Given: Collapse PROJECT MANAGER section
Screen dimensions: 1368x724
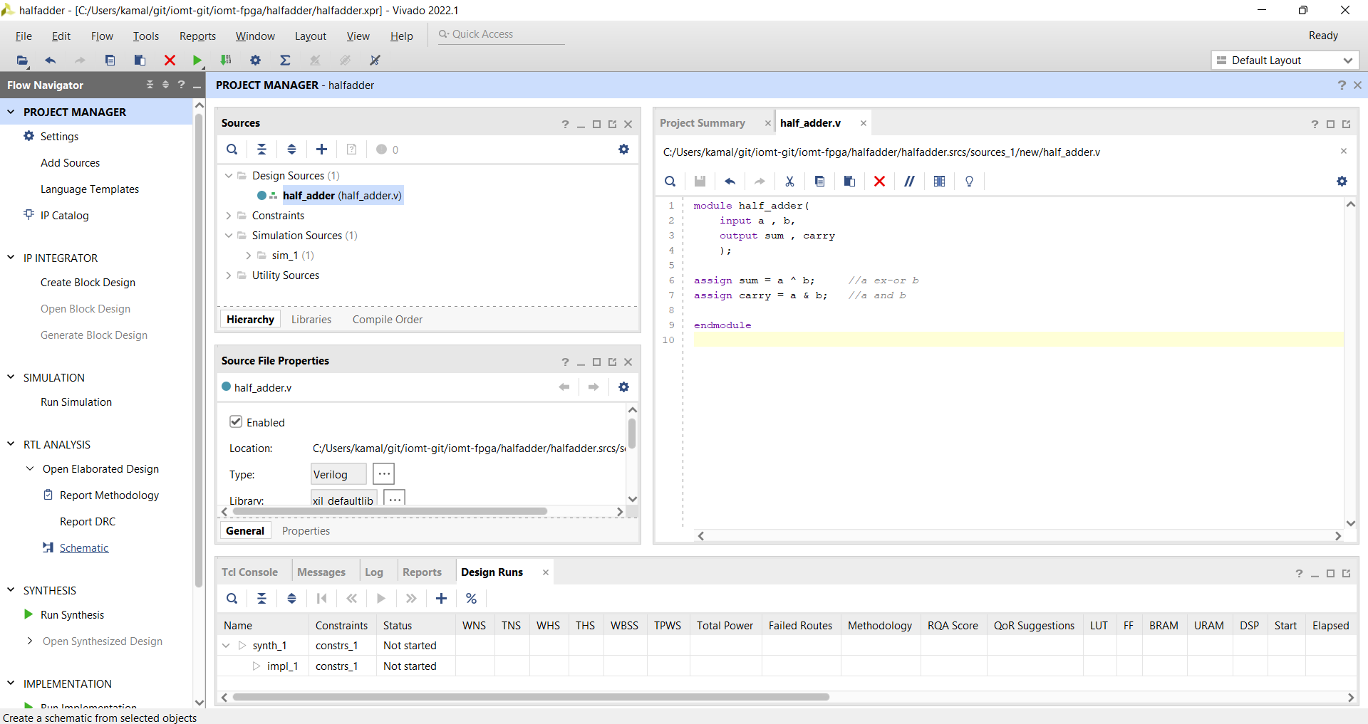Looking at the screenshot, I should click(11, 112).
